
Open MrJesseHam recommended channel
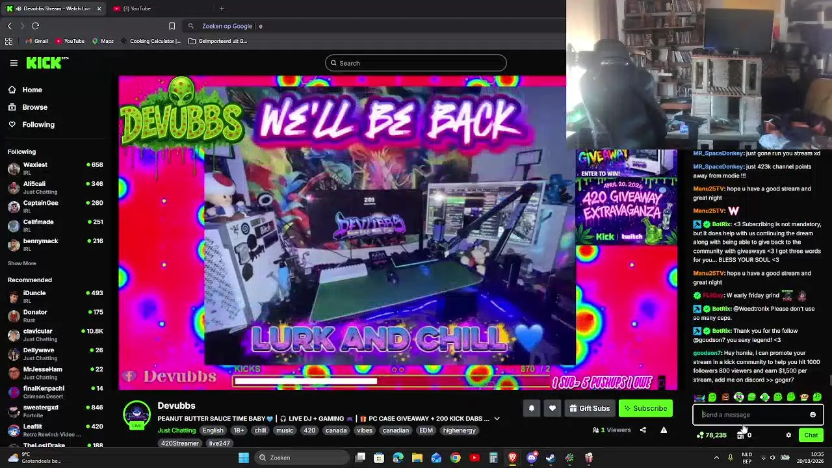55,372
